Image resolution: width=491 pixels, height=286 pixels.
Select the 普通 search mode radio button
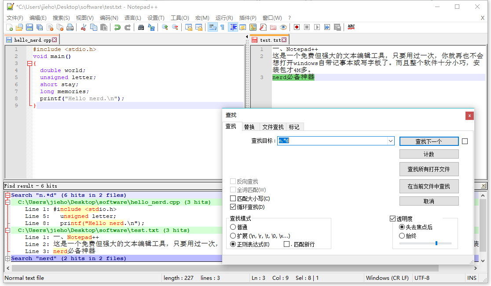tap(234, 227)
